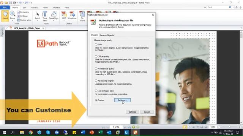This screenshot has height=136, width=243.
Task: Click the Optimize button
Action: pyautogui.click(x=132, y=112)
